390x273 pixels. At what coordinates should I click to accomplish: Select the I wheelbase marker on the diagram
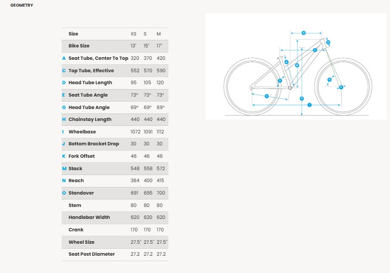click(309, 105)
